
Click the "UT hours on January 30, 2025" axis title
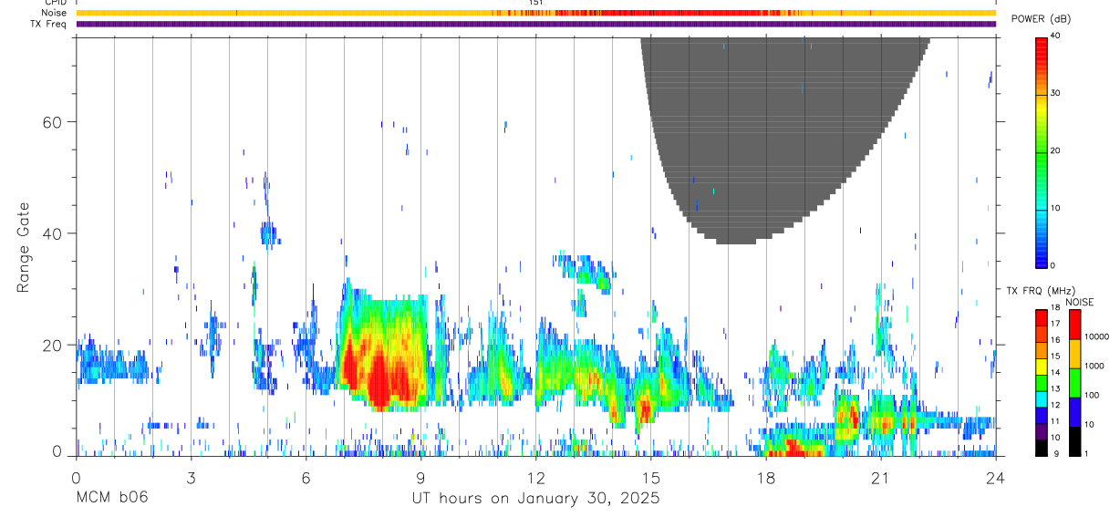(x=535, y=499)
